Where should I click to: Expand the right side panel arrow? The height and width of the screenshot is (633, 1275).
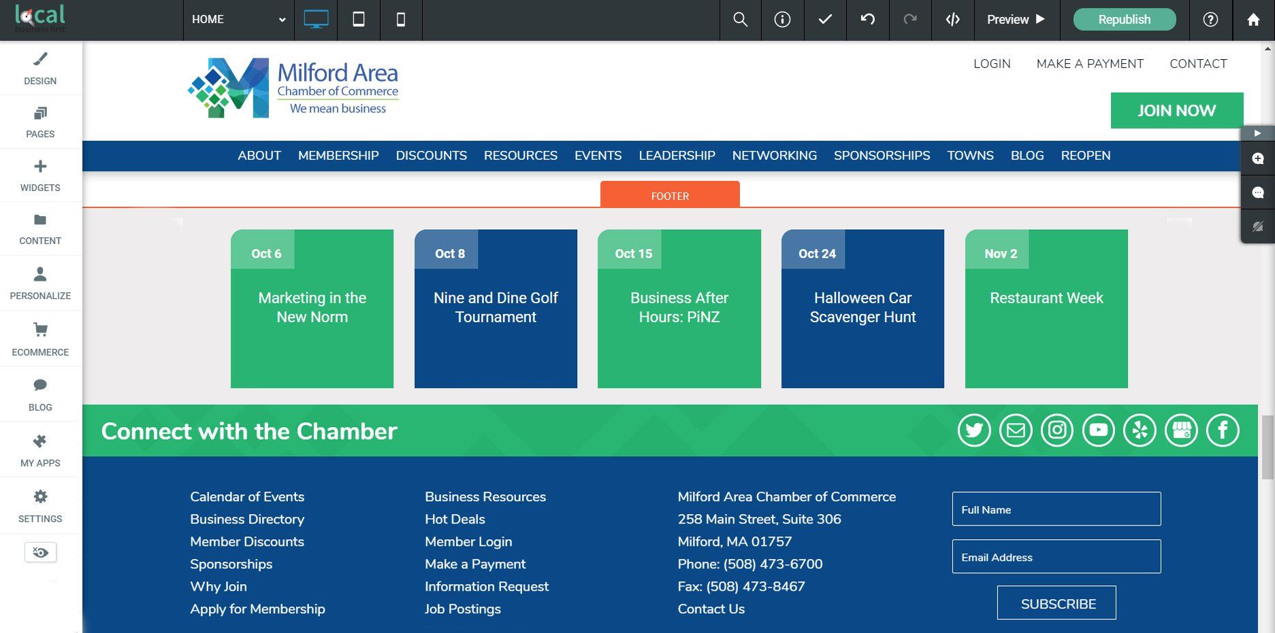(1257, 133)
